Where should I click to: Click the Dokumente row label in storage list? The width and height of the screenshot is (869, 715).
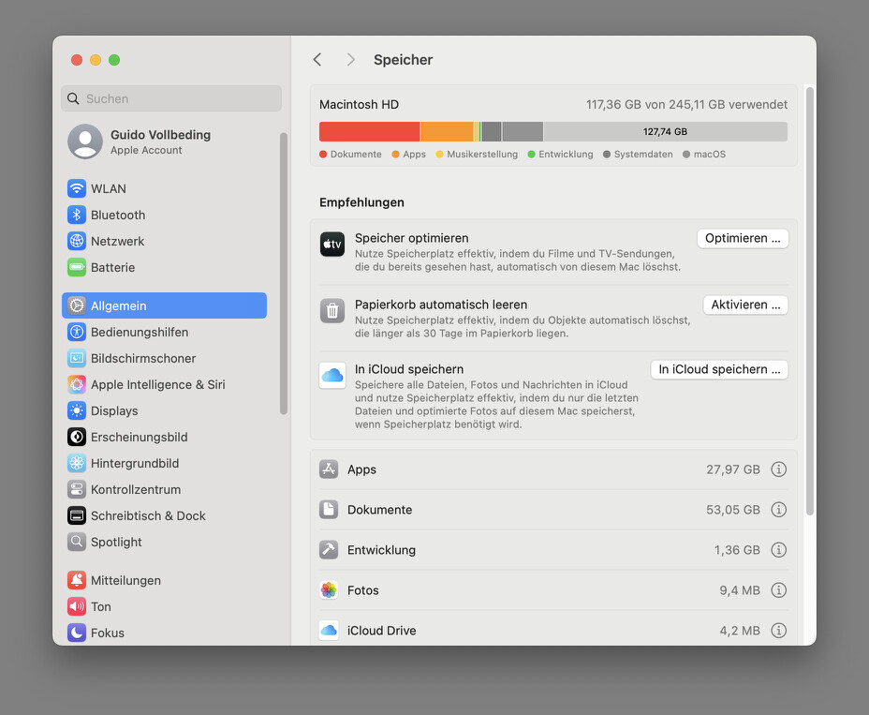click(x=379, y=510)
